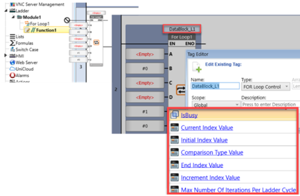The height and width of the screenshot is (196, 300).
Task: Click the IsBusy bit tag icon
Action: (174, 115)
